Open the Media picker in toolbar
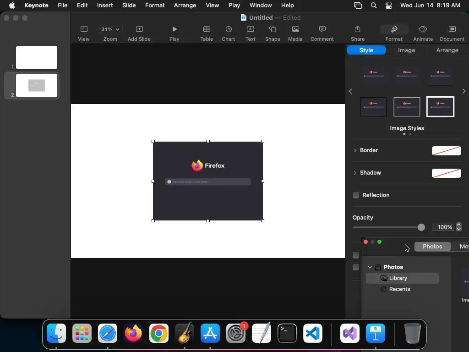This screenshot has height=352, width=469. point(295,33)
